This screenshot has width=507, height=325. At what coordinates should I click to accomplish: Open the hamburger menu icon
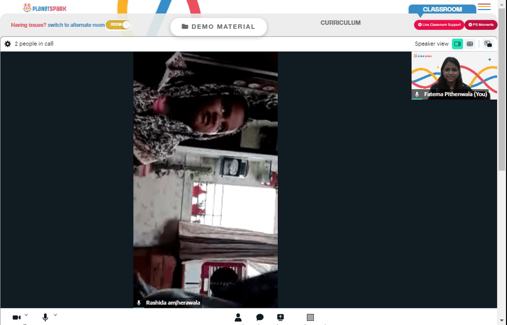(x=484, y=7)
